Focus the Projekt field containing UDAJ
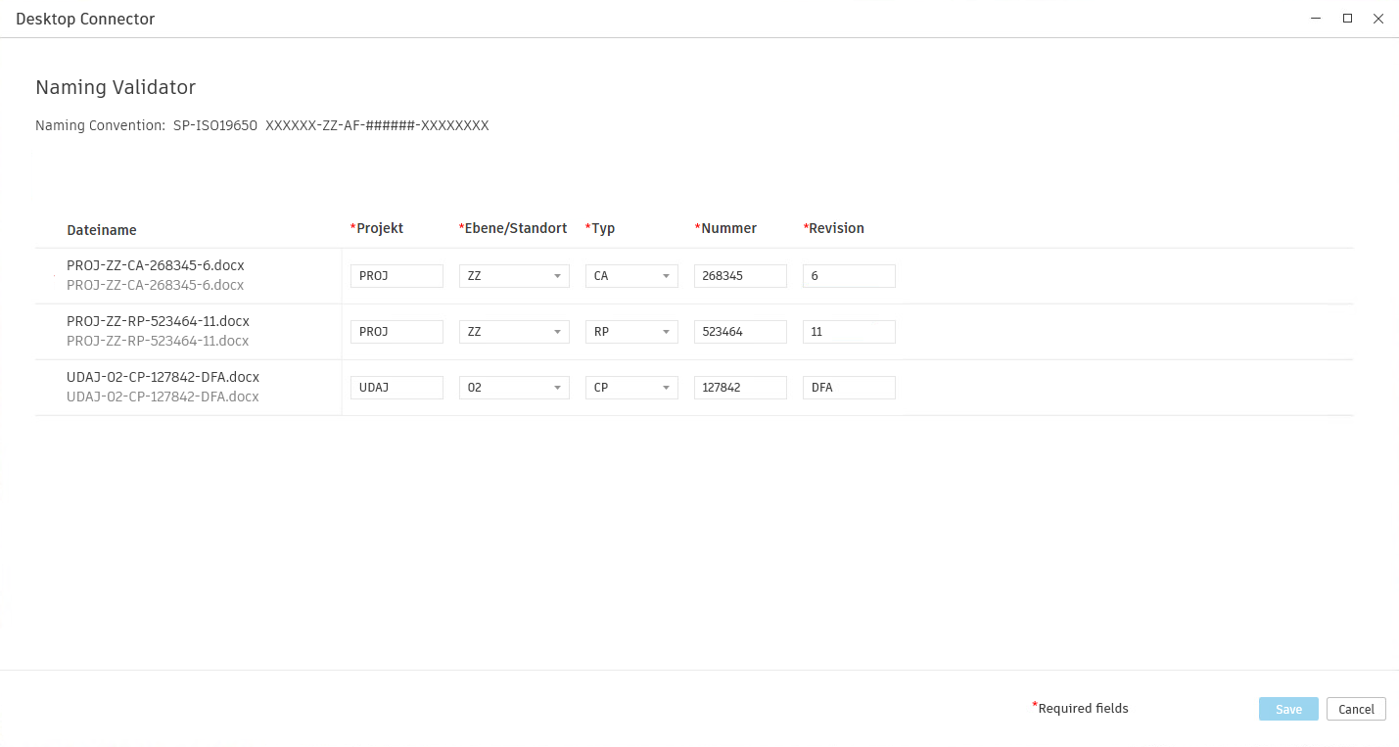1399x747 pixels. (396, 388)
